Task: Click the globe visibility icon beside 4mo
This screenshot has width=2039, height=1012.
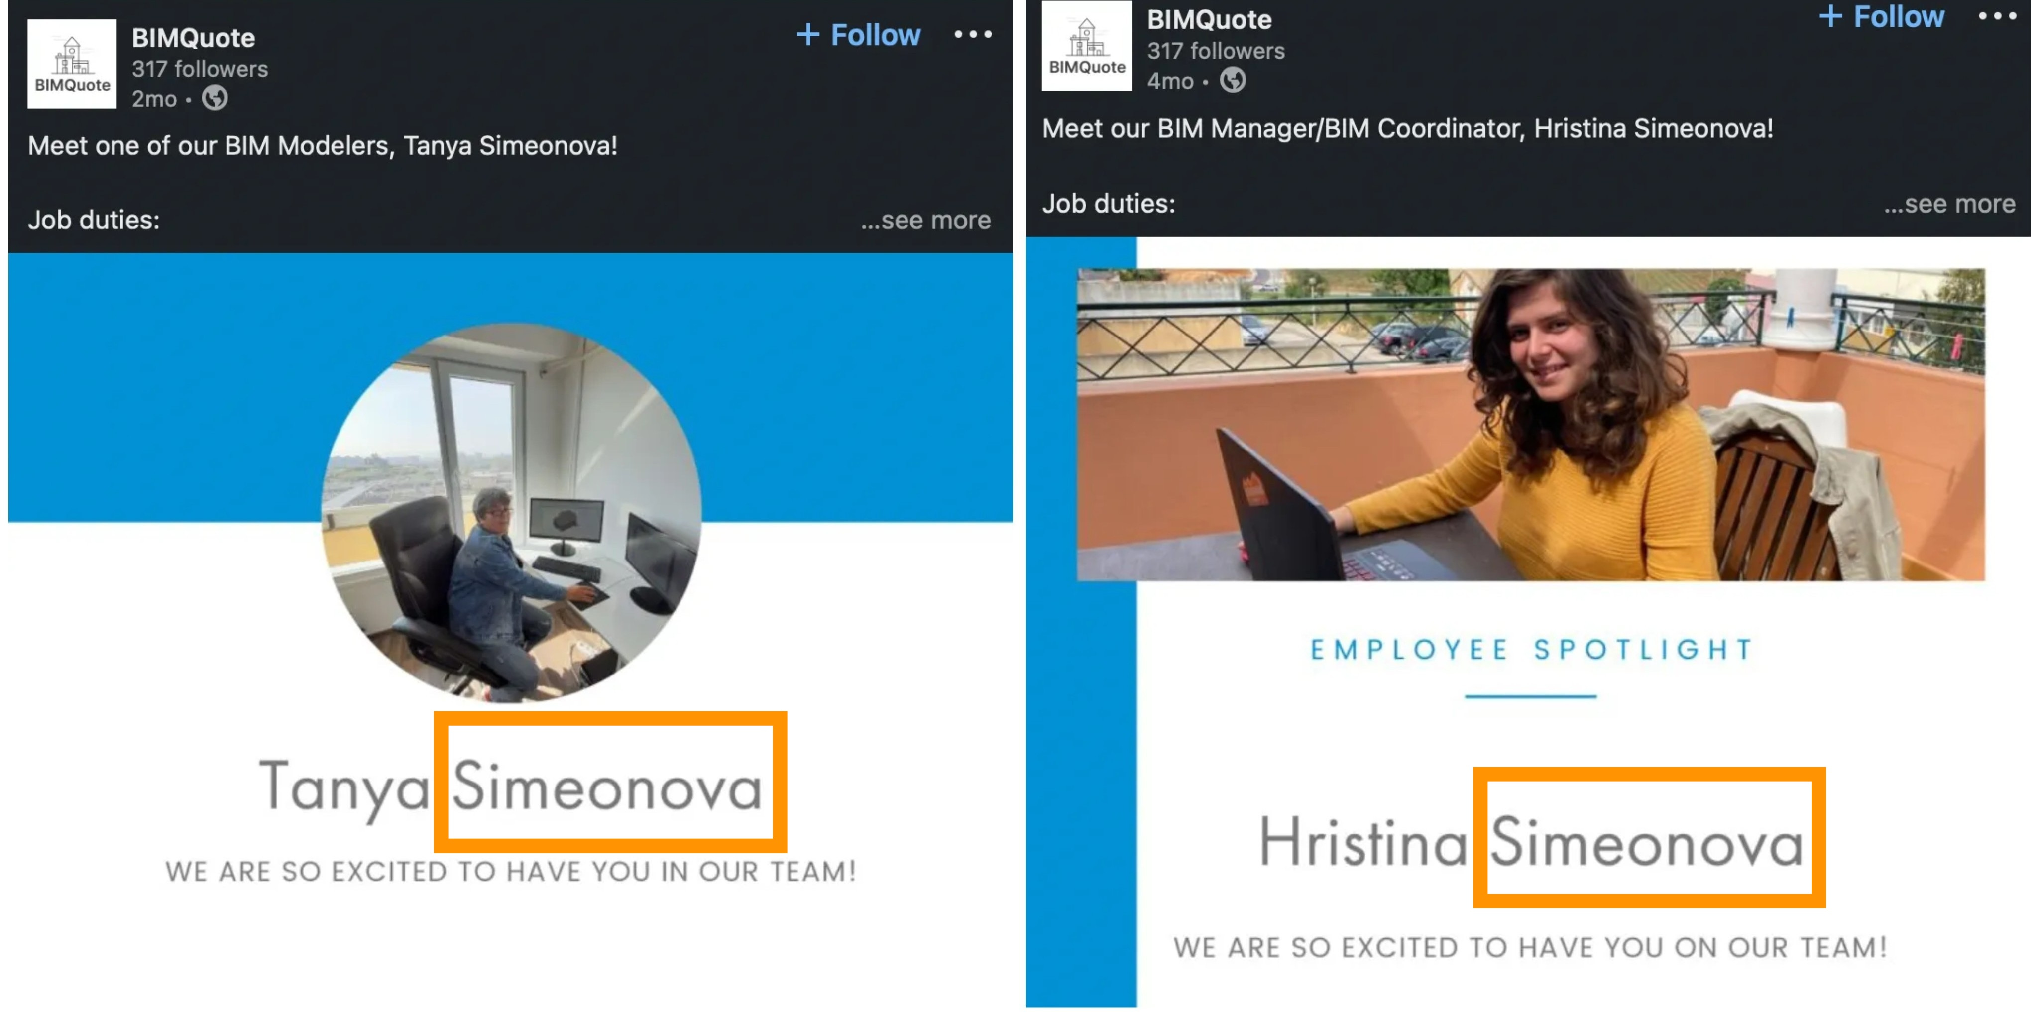Action: click(x=1233, y=80)
